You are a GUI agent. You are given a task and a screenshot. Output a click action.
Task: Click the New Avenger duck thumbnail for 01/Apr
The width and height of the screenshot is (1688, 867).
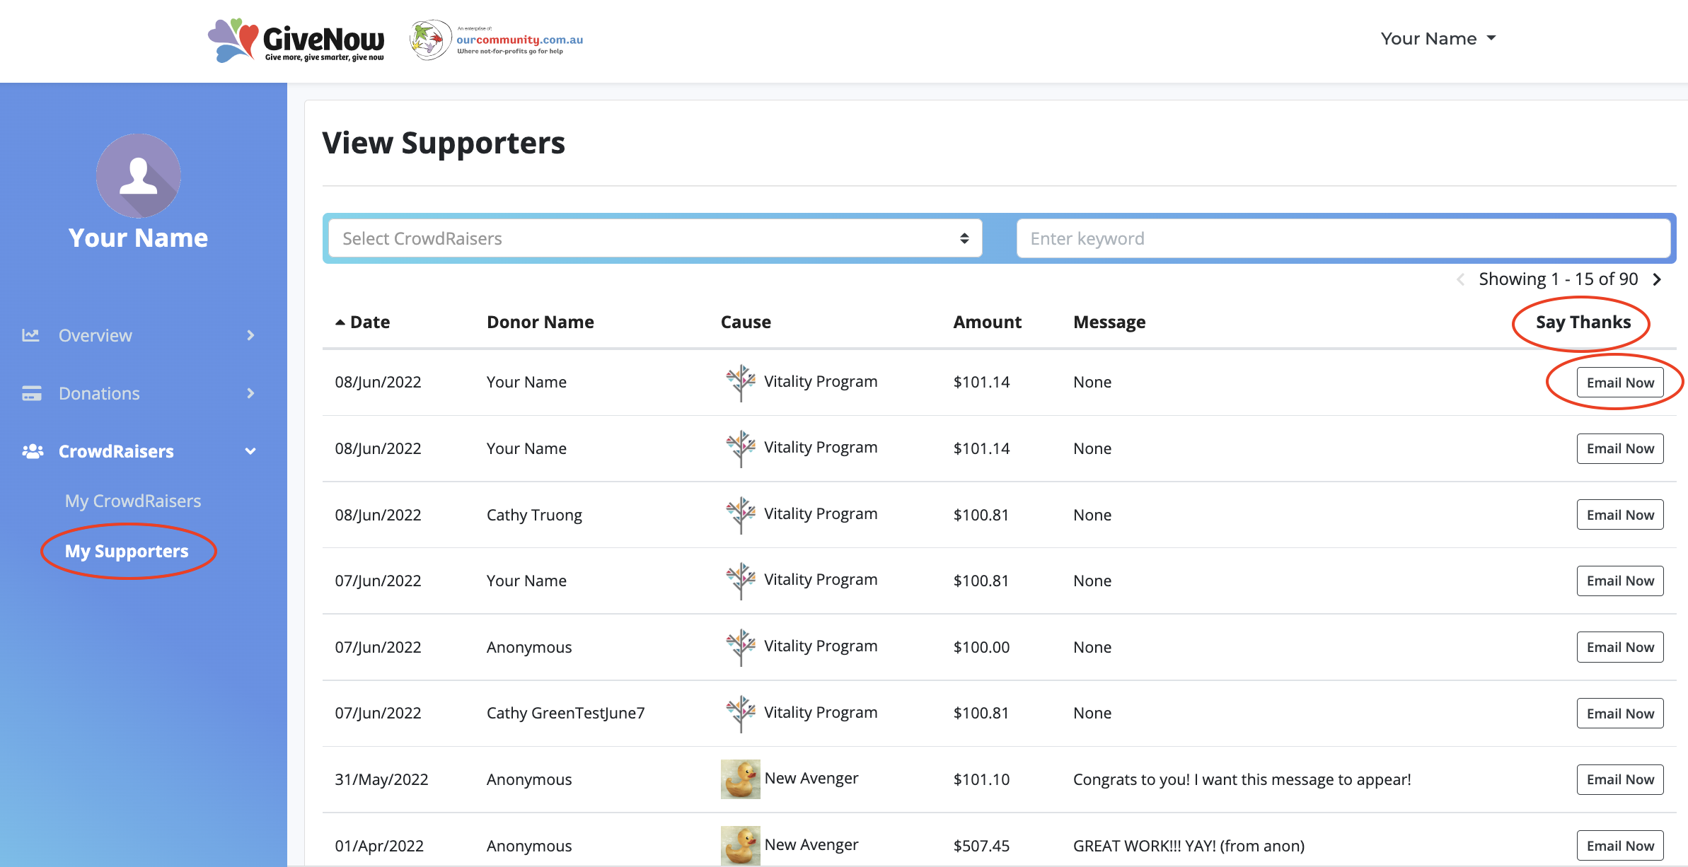(x=740, y=846)
